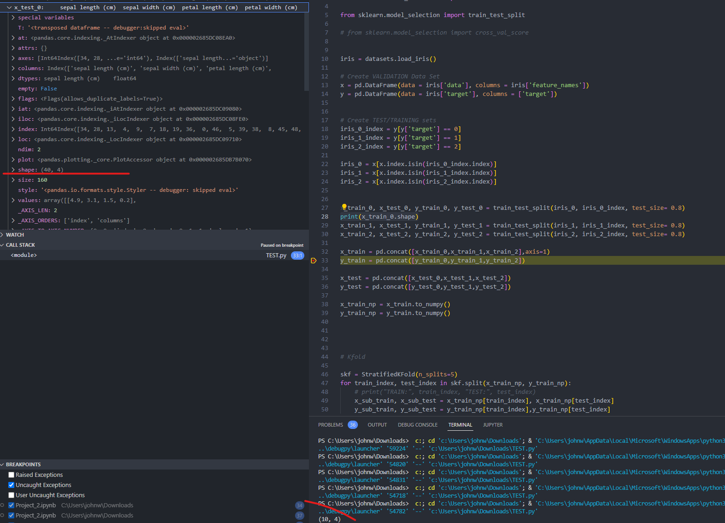The width and height of the screenshot is (725, 523).
Task: Expand the 'at' _AtIndexer variable
Action: (13, 38)
